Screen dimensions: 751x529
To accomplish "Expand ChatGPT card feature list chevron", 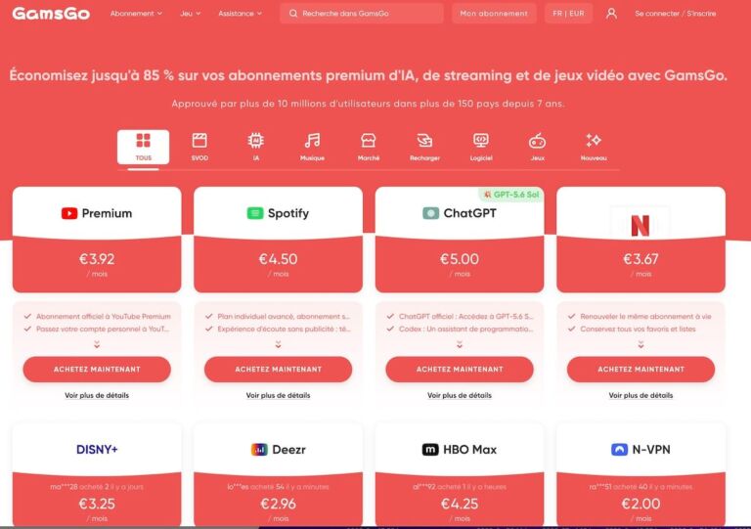I will click(460, 344).
